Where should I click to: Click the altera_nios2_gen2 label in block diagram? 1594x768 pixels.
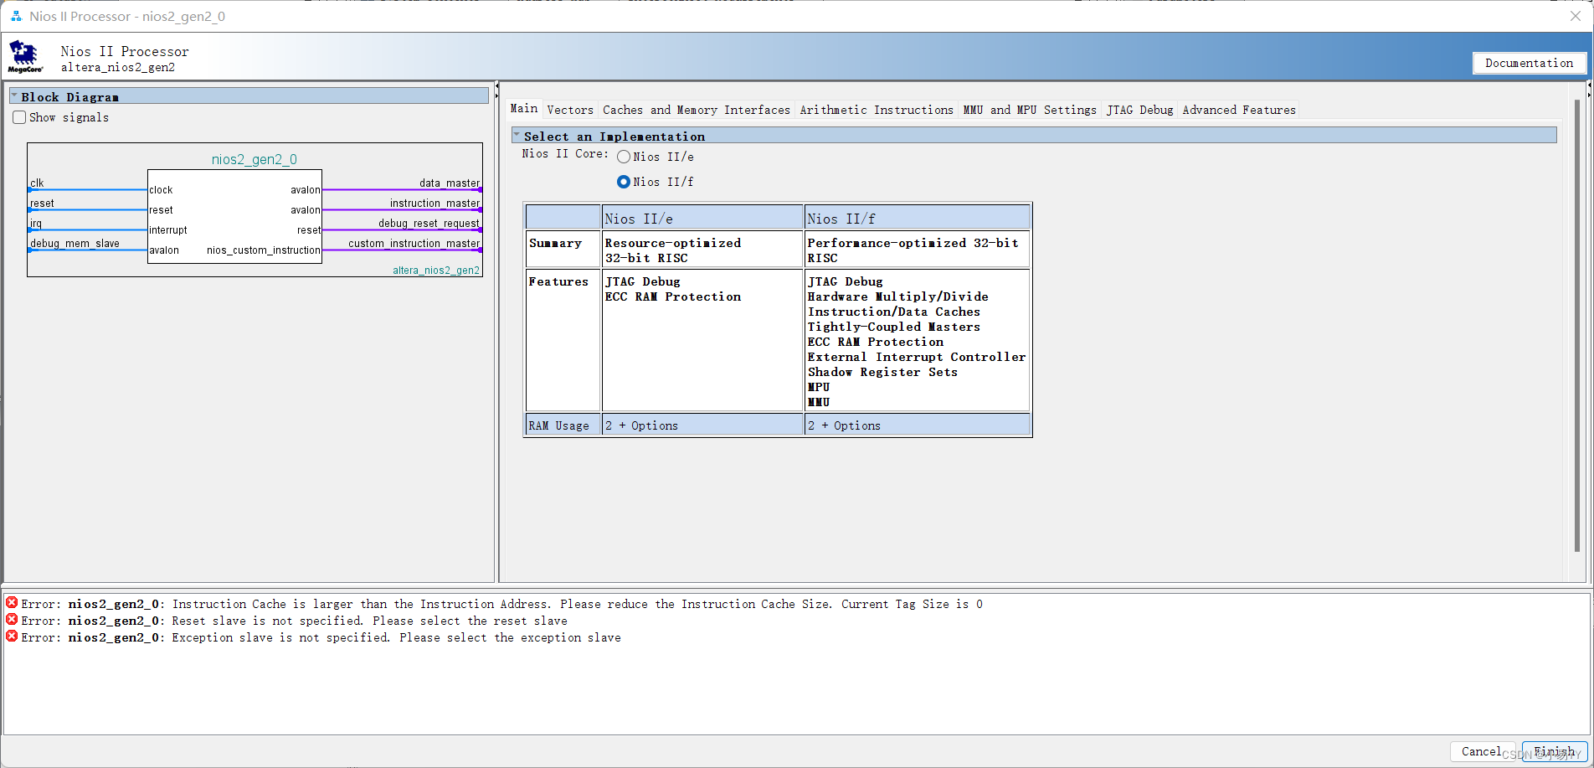tap(436, 271)
